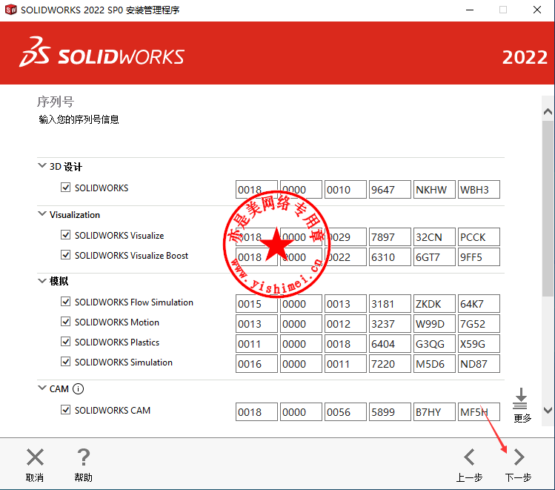Go back with the previous step arrow
The image size is (555, 490).
pyautogui.click(x=469, y=457)
